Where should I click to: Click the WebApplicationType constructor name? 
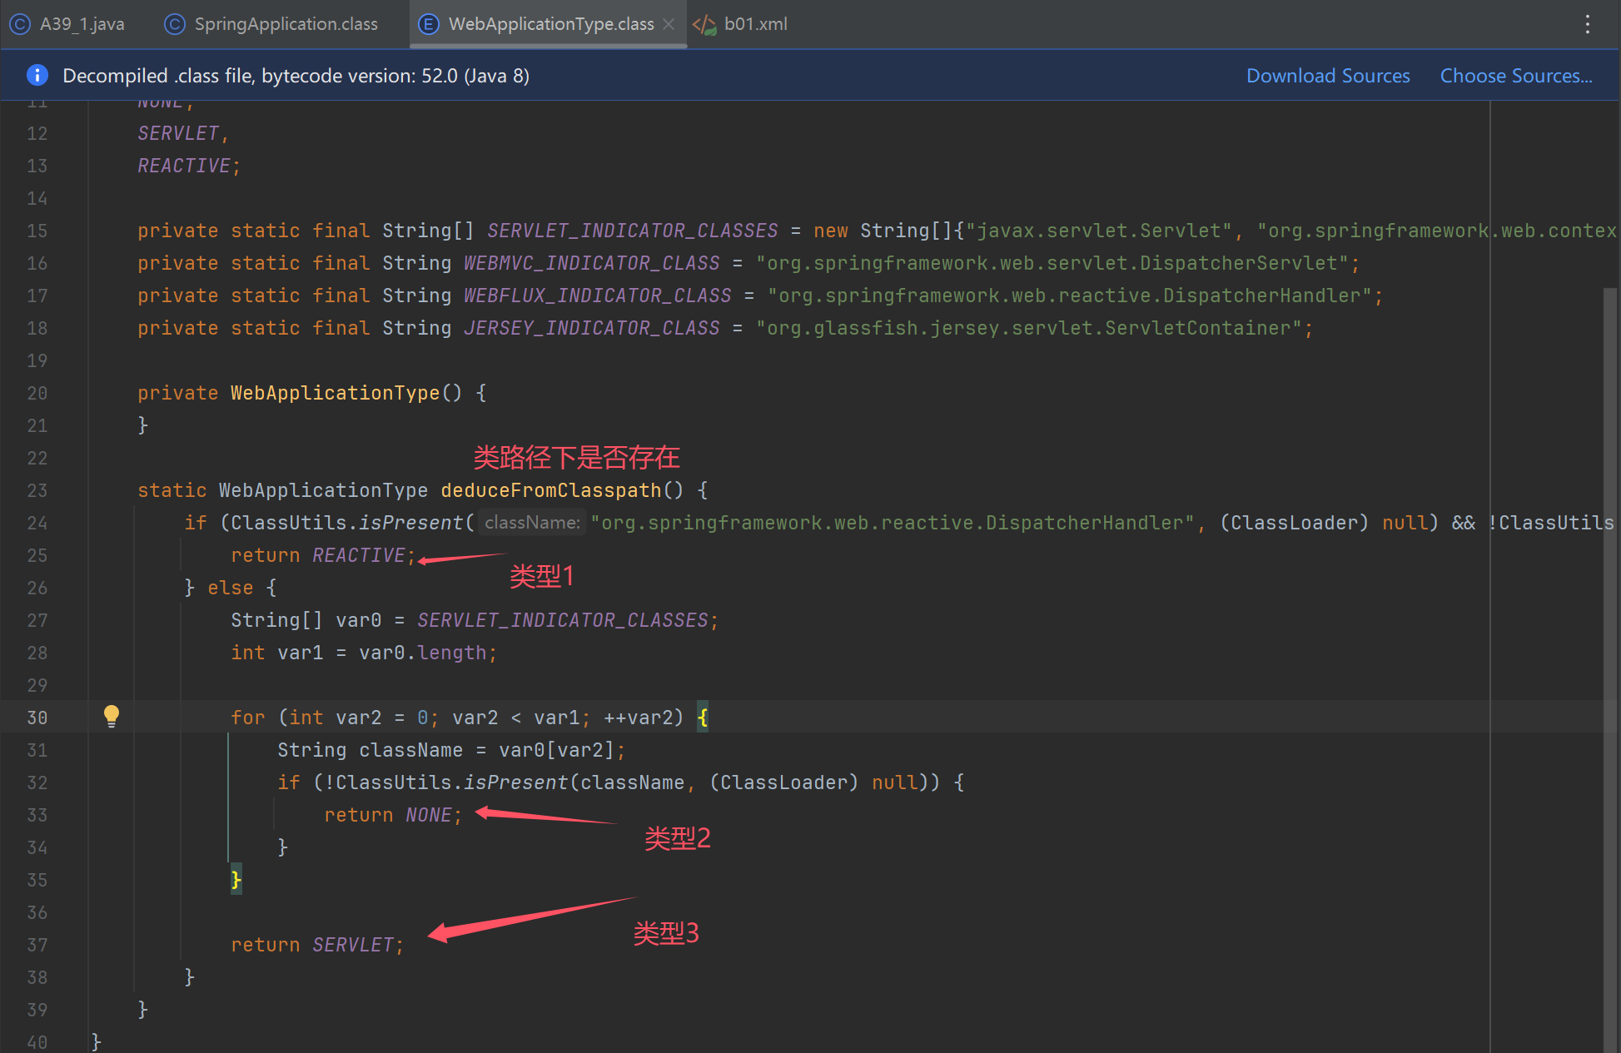click(335, 393)
